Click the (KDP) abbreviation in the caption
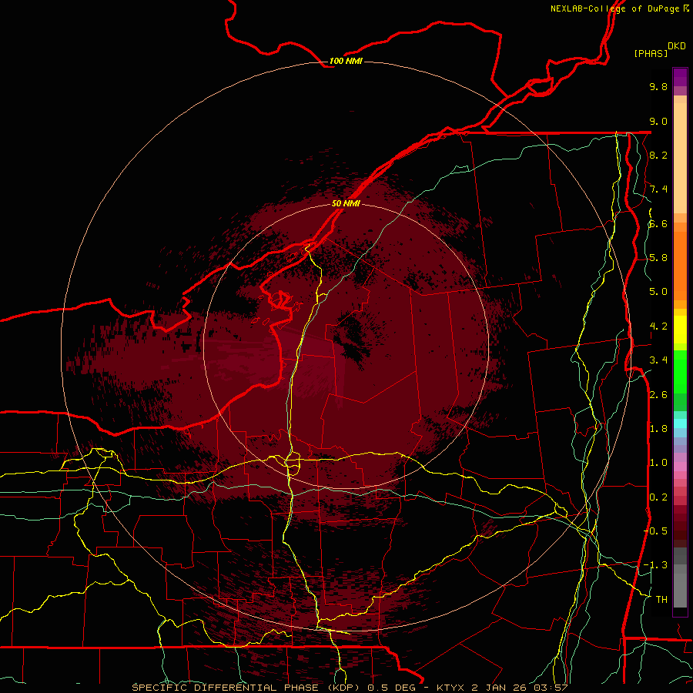This screenshot has width=693, height=693. point(345,688)
